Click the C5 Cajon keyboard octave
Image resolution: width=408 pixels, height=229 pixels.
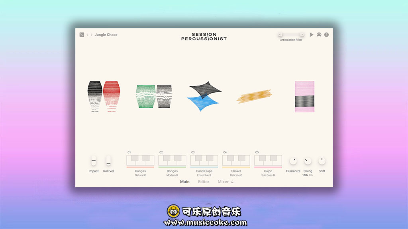pos(268,161)
